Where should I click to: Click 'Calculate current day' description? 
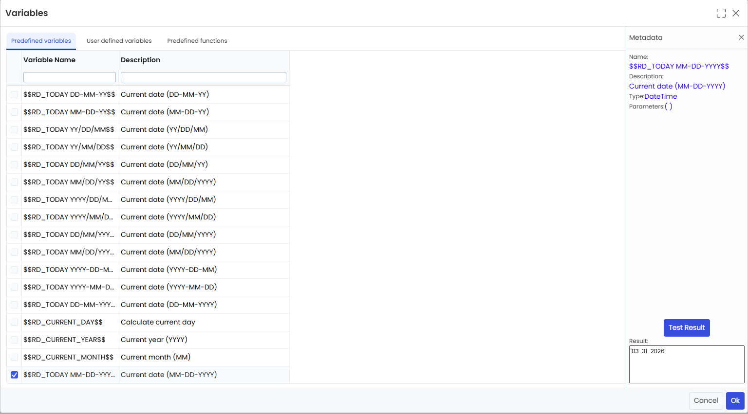(x=158, y=322)
